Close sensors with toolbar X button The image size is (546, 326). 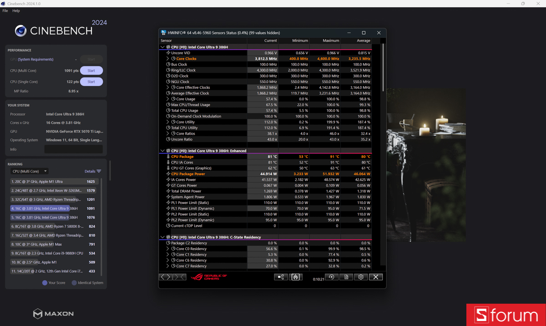pos(376,277)
